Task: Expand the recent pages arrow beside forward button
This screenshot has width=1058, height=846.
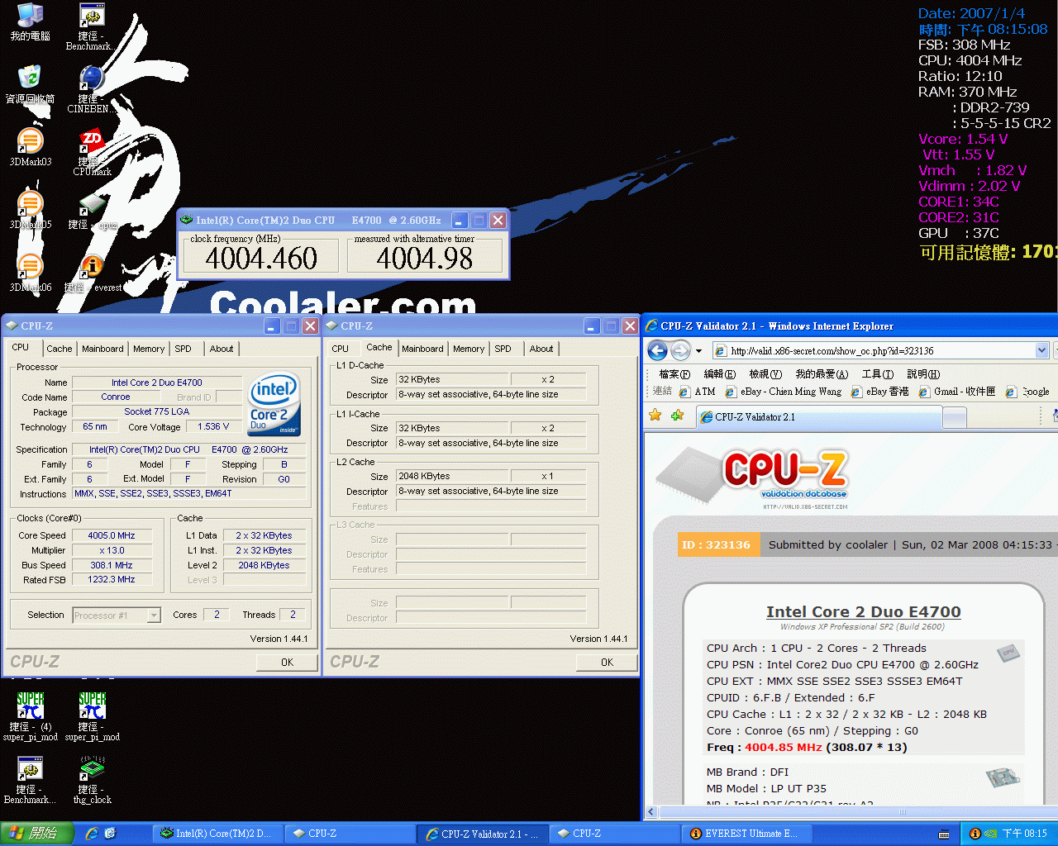Action: coord(698,351)
